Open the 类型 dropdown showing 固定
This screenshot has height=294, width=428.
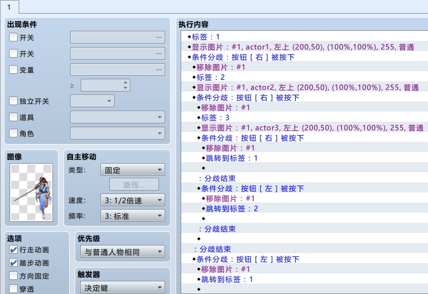click(x=133, y=170)
